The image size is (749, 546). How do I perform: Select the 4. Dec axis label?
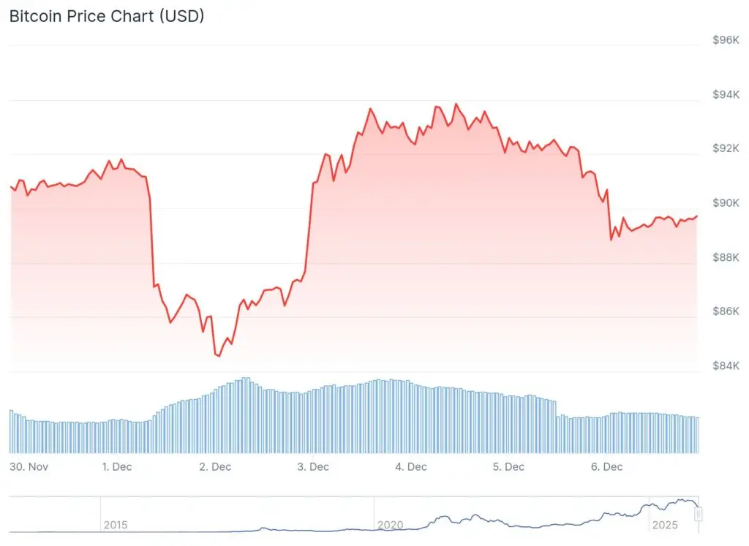(410, 466)
